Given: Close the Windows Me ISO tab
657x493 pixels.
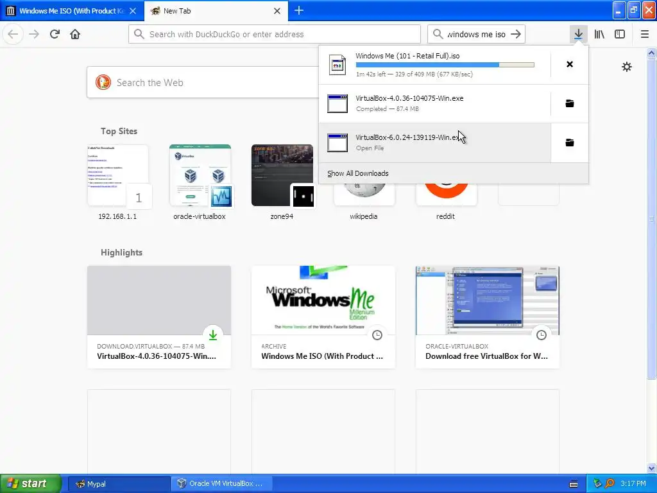Looking at the screenshot, I should pyautogui.click(x=133, y=11).
